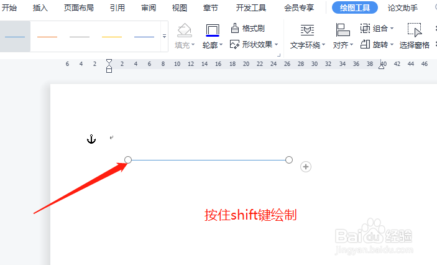Go to the 审阅 tab
437x265 pixels.
[149, 8]
